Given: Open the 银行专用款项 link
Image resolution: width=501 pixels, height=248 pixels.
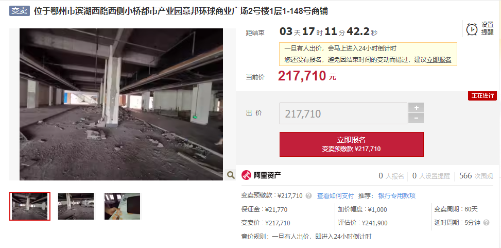Looking at the screenshot, I should (397, 195).
